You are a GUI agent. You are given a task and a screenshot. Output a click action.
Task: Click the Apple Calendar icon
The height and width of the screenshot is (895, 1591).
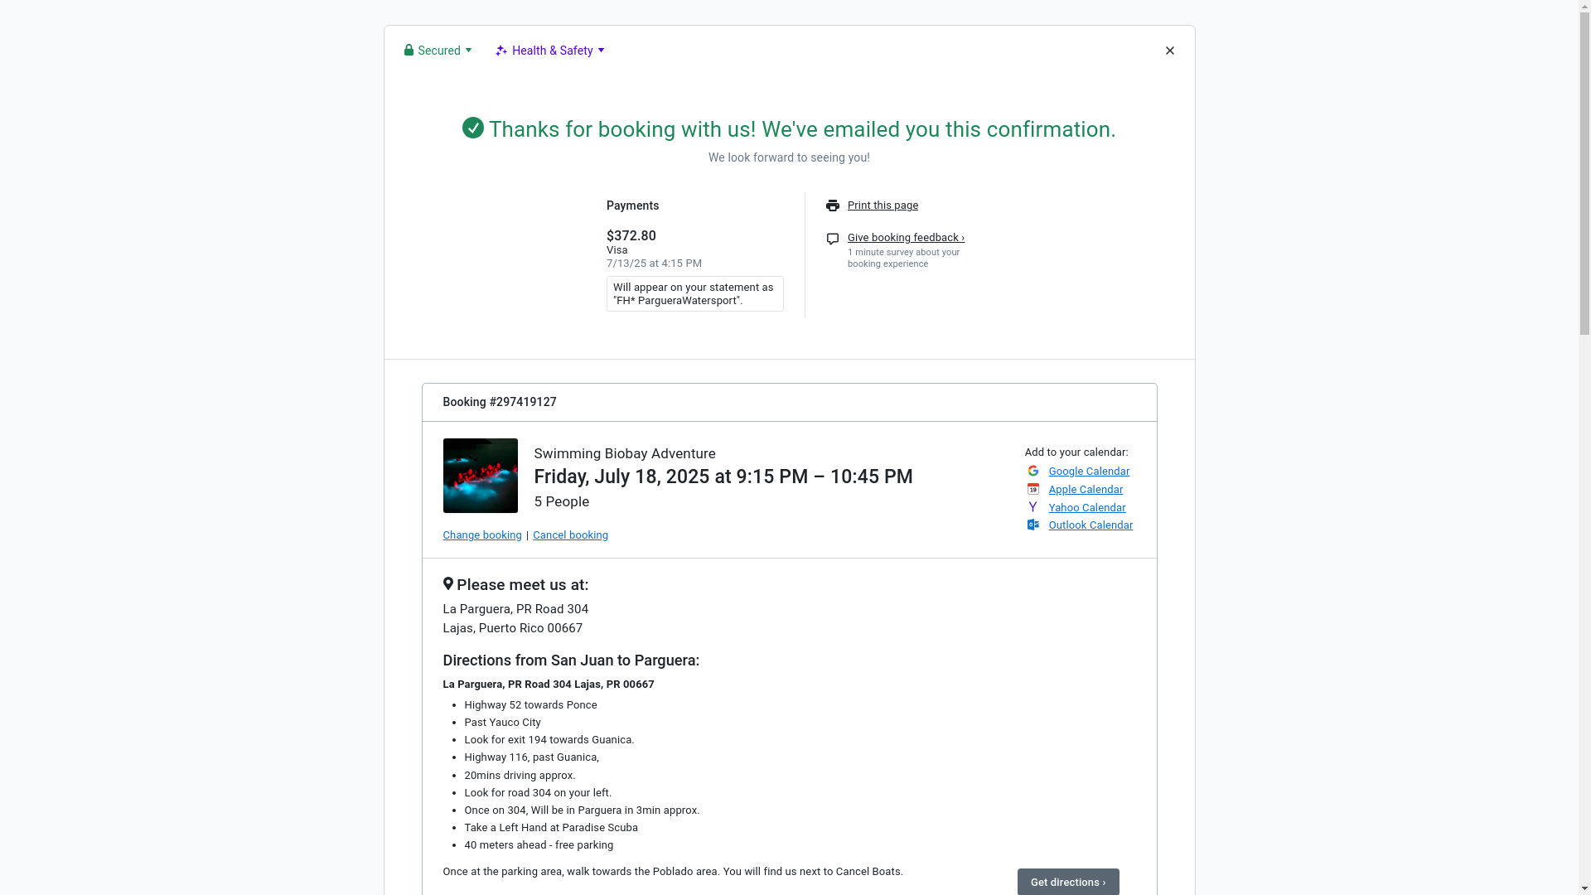(1033, 490)
